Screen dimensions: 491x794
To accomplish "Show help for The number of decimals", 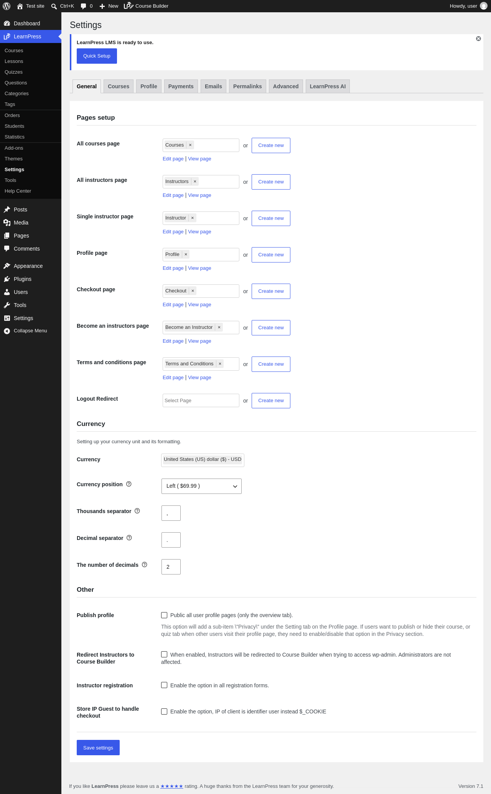I will (x=145, y=565).
